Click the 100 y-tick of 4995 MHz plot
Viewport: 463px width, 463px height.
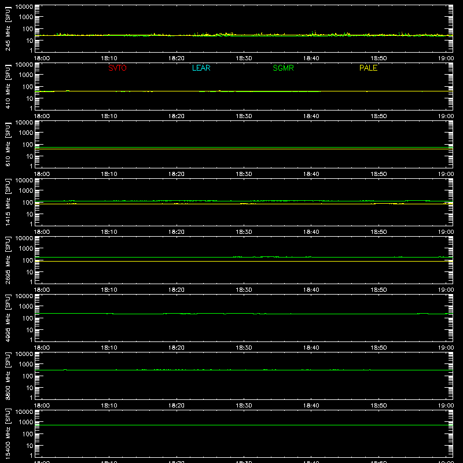pos(28,318)
